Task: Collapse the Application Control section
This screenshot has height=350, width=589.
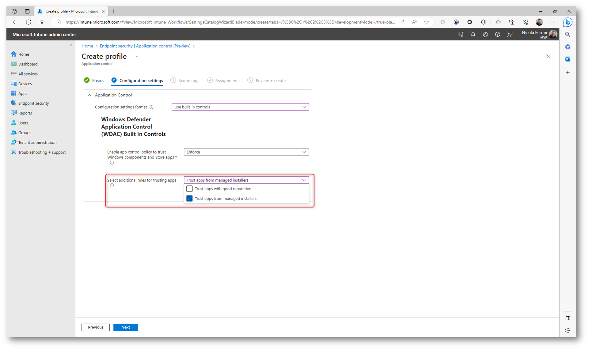Action: pyautogui.click(x=89, y=95)
